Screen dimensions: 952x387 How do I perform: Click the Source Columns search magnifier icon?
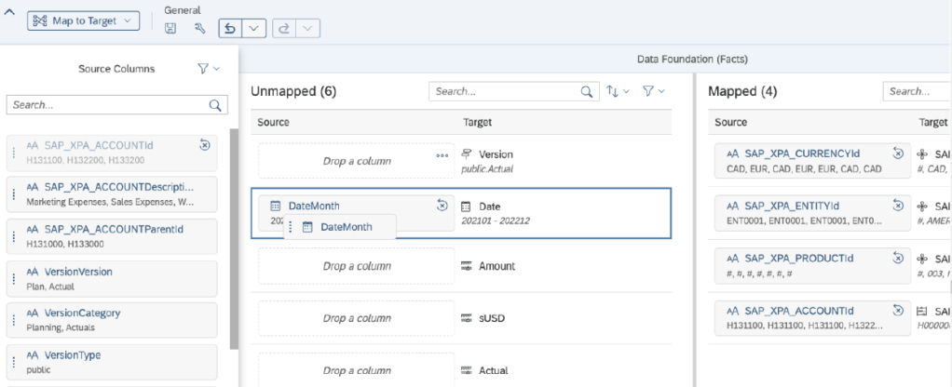point(215,105)
